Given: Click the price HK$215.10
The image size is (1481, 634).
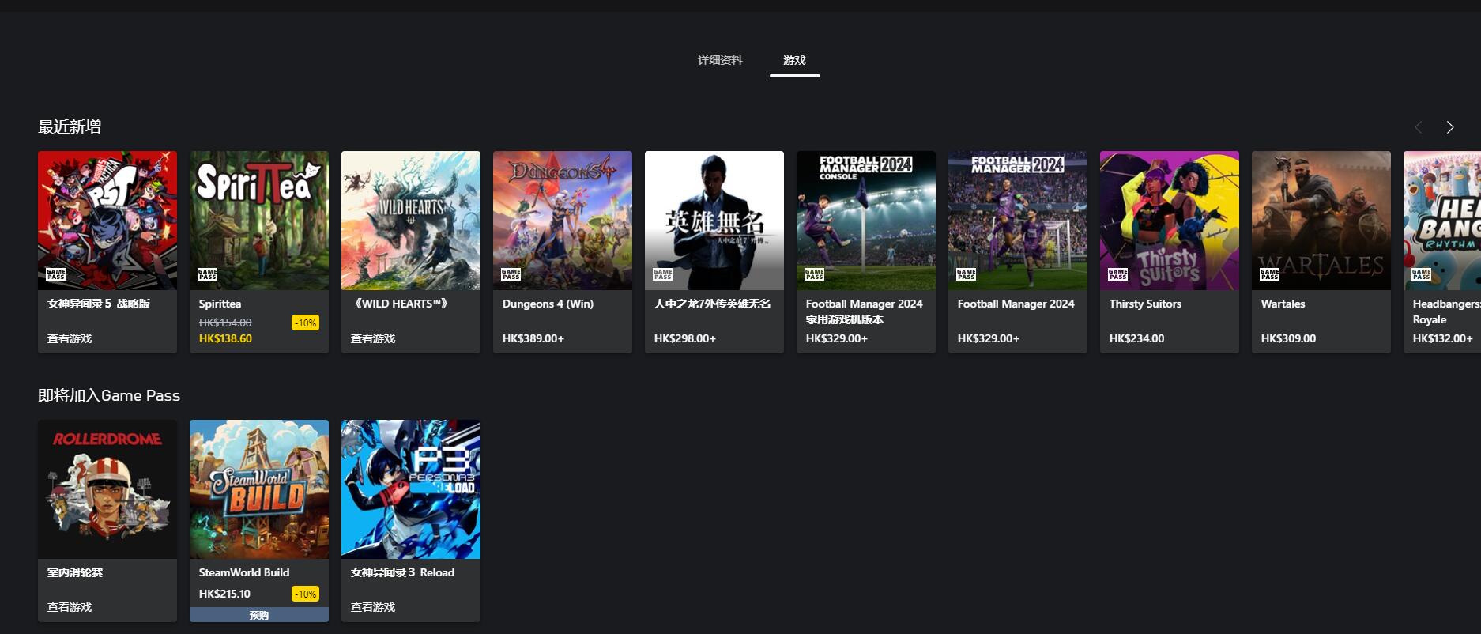Looking at the screenshot, I should [x=224, y=594].
